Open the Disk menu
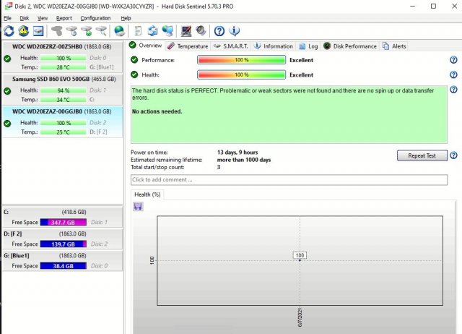 tap(25, 17)
